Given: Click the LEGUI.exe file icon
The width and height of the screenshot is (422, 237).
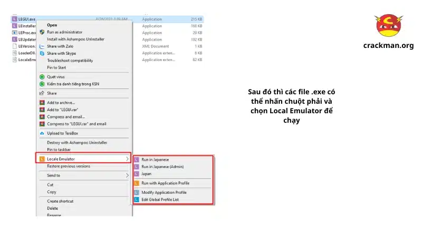Looking at the screenshot, I should point(15,19).
